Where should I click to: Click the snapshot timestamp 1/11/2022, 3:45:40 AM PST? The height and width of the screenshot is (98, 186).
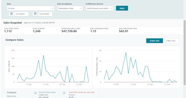[x=43, y=23]
